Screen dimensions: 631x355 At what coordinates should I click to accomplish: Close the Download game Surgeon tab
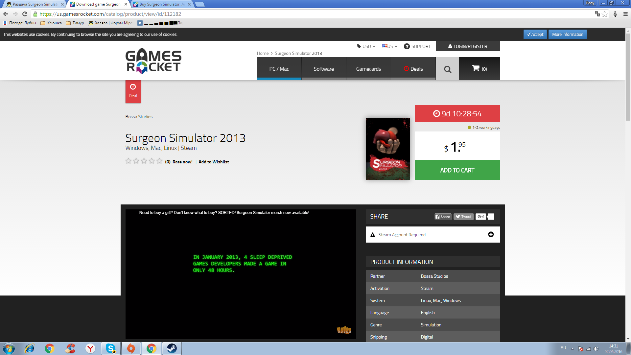[126, 4]
